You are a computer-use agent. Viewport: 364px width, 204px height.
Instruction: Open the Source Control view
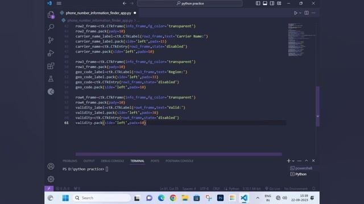click(51, 40)
